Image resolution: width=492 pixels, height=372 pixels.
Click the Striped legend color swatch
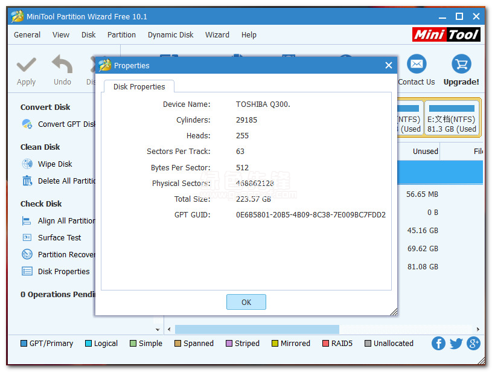pyautogui.click(x=229, y=343)
